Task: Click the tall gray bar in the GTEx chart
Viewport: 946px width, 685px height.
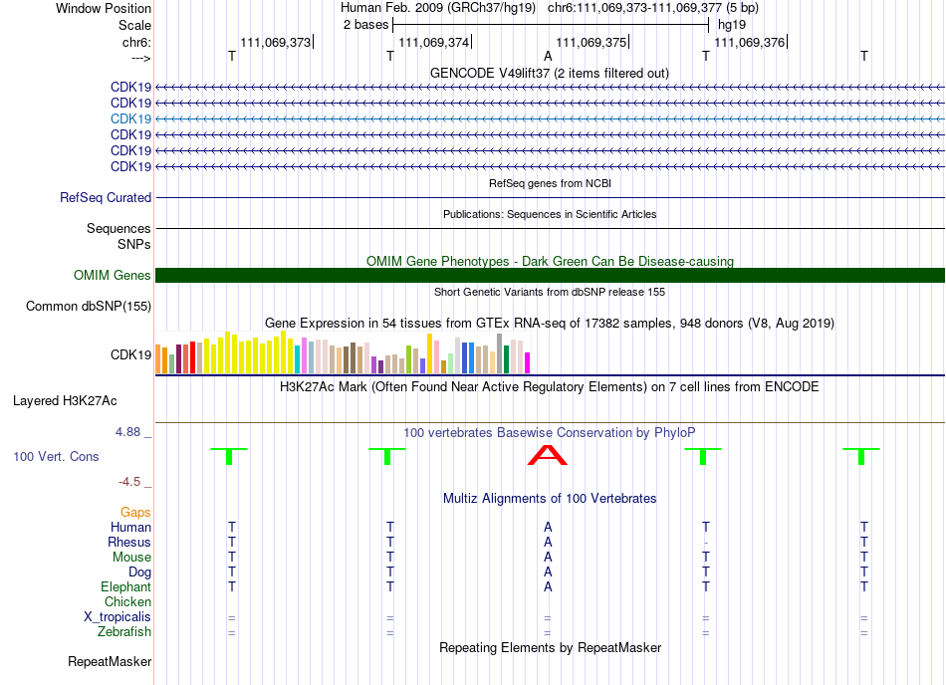Action: tap(500, 353)
